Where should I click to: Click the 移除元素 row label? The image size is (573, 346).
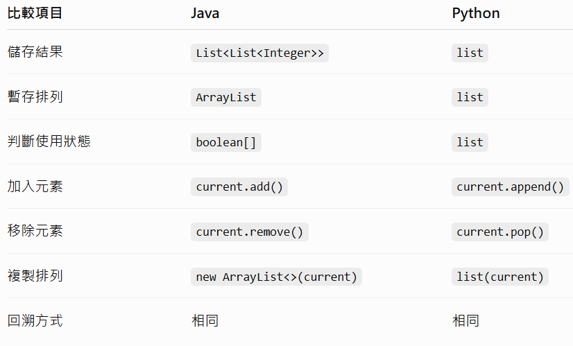pos(35,230)
